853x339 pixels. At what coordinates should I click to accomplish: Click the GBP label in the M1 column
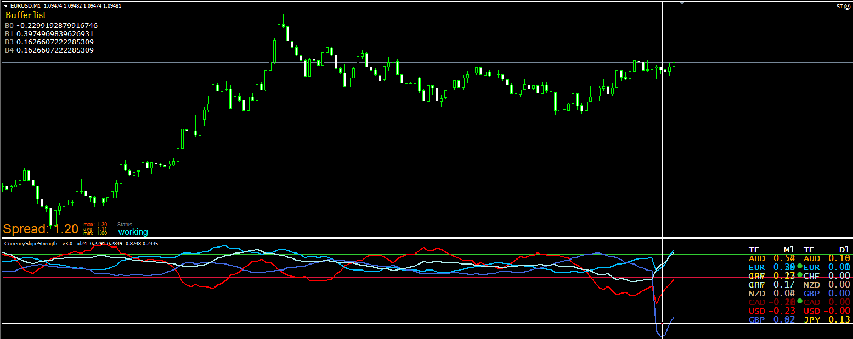tap(756, 320)
